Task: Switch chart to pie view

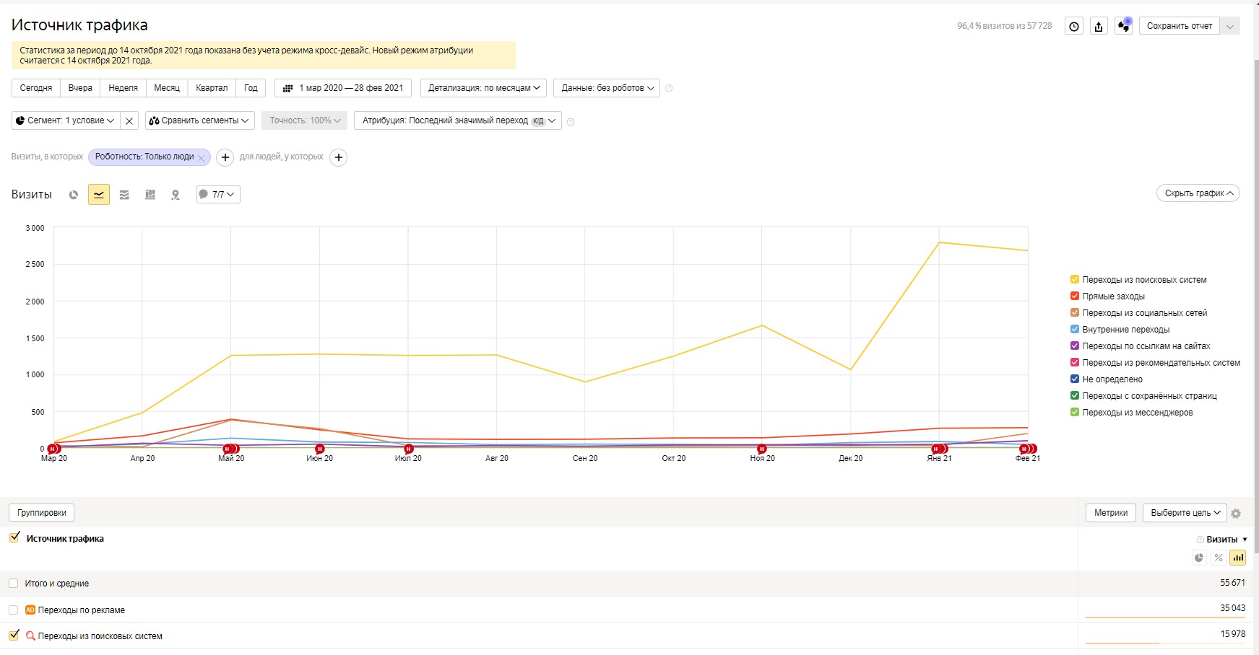Action: (x=74, y=195)
